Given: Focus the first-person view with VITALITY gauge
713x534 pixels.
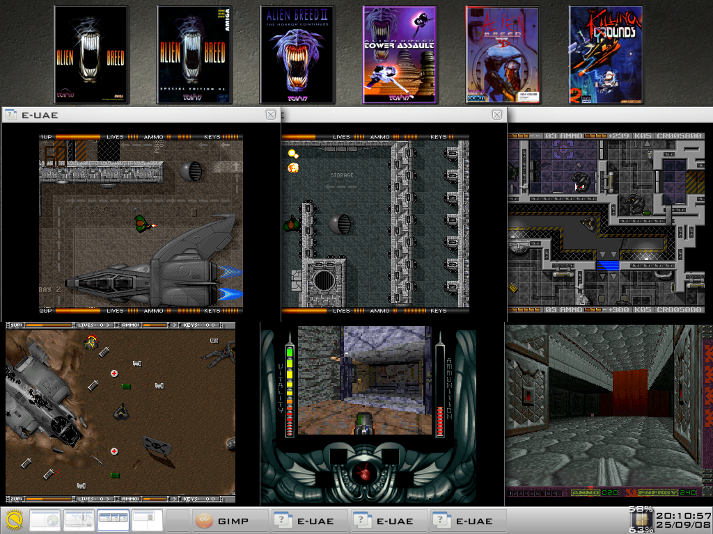Looking at the screenshot, I should coord(368,416).
